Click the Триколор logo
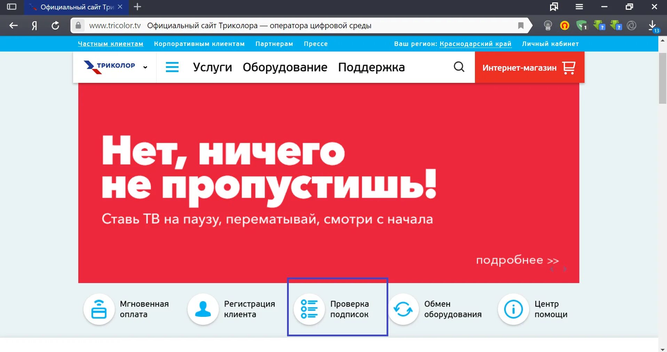Viewport: 667px width, 352px height. (109, 67)
